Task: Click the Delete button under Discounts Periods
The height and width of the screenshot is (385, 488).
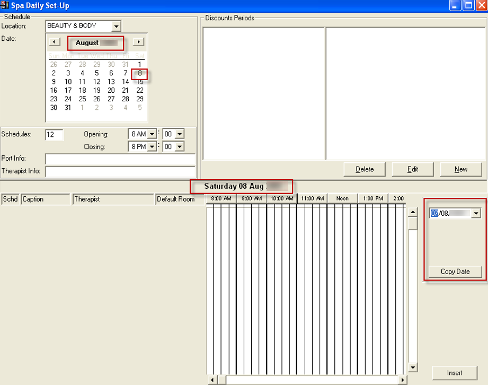Action: coord(365,169)
